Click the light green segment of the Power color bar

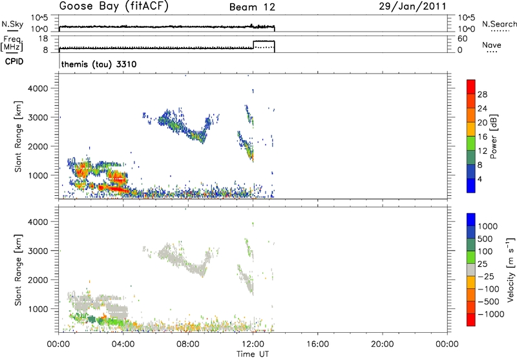pos(471,143)
